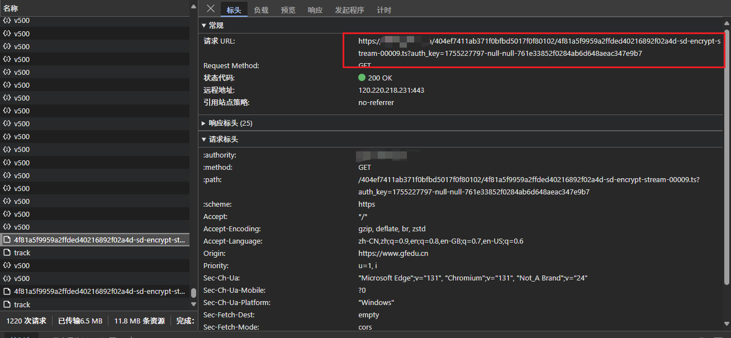The image size is (731, 338).
Task: Expand the 响应标头 (25) section
Action: click(x=204, y=123)
